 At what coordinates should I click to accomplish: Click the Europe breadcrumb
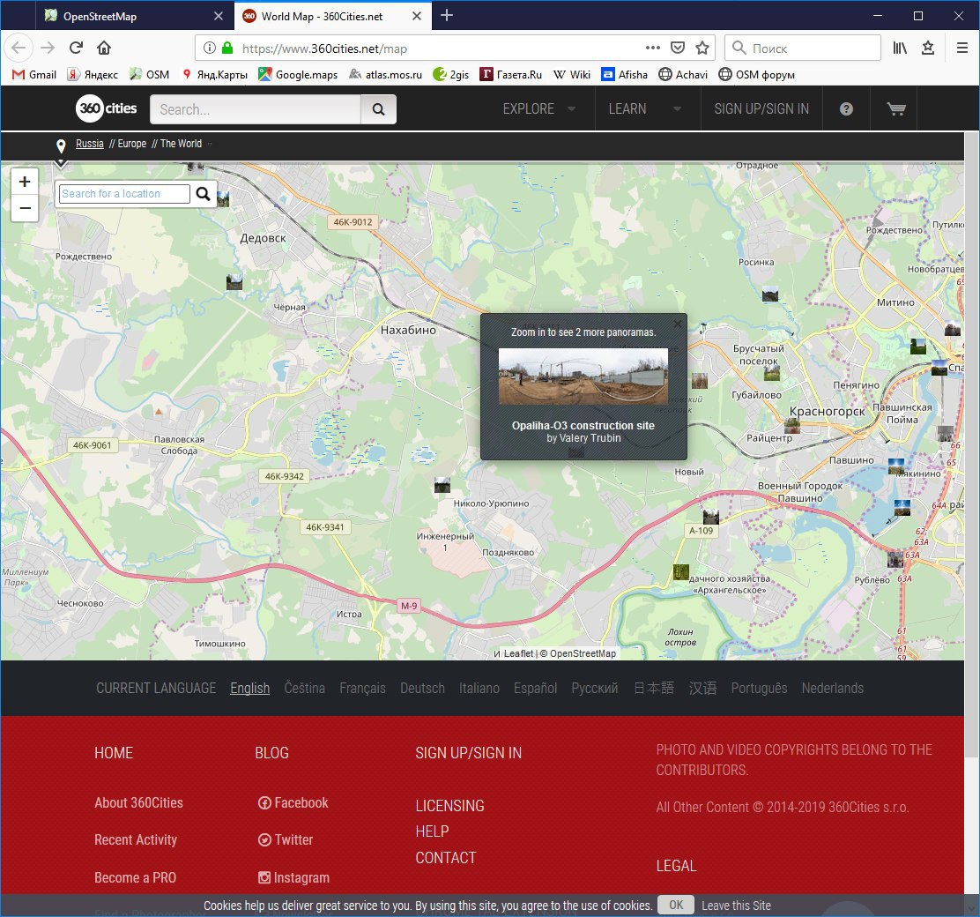tap(132, 143)
